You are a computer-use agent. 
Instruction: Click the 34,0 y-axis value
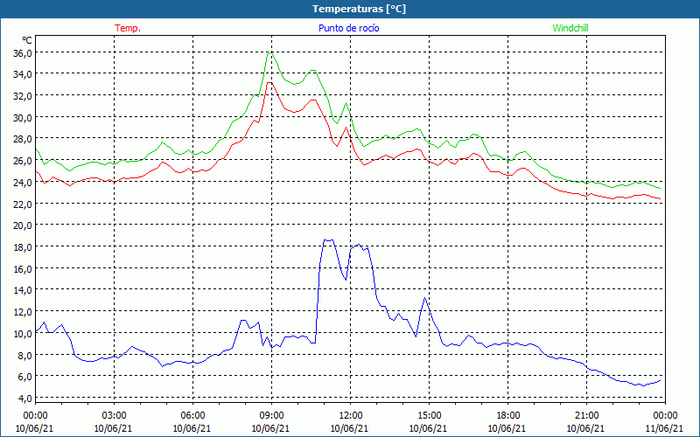(x=23, y=74)
